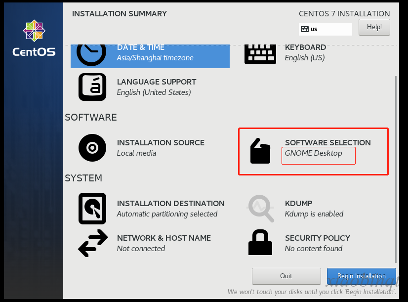Open NETWORK & HOST NAME label
Image resolution: width=408 pixels, height=302 pixels.
coord(164,238)
